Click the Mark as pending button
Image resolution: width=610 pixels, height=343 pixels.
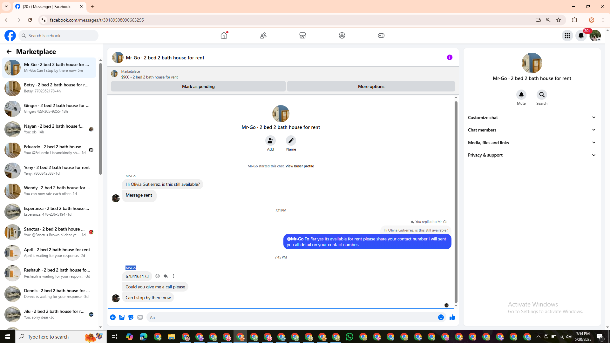point(198,86)
